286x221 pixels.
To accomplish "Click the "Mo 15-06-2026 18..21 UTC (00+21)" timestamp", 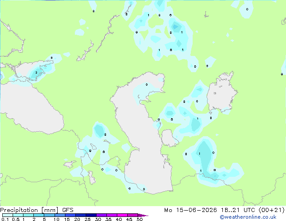I will (x=224, y=210).
